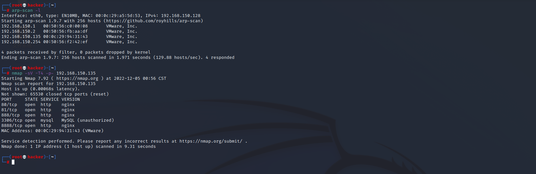Click the 'MySQL (unauthorized)' version text
This screenshot has height=174, width=536.
(88, 120)
